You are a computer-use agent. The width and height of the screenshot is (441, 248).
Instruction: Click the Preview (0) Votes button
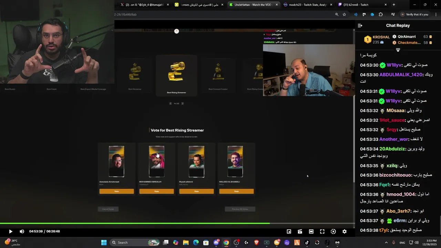[240, 209]
